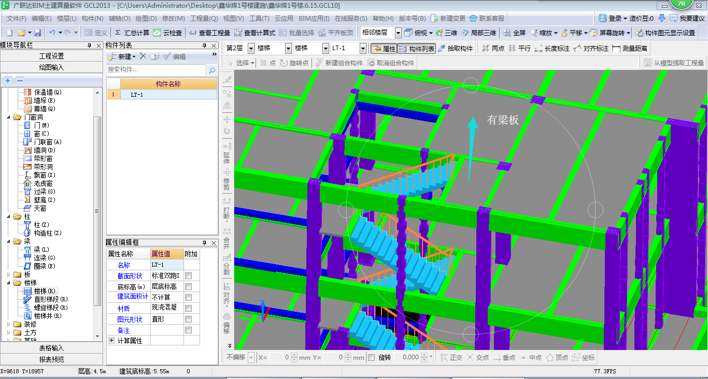Click 偏移 offset tool in vertical toolbar
708x379 pixels.
pyautogui.click(x=226, y=323)
